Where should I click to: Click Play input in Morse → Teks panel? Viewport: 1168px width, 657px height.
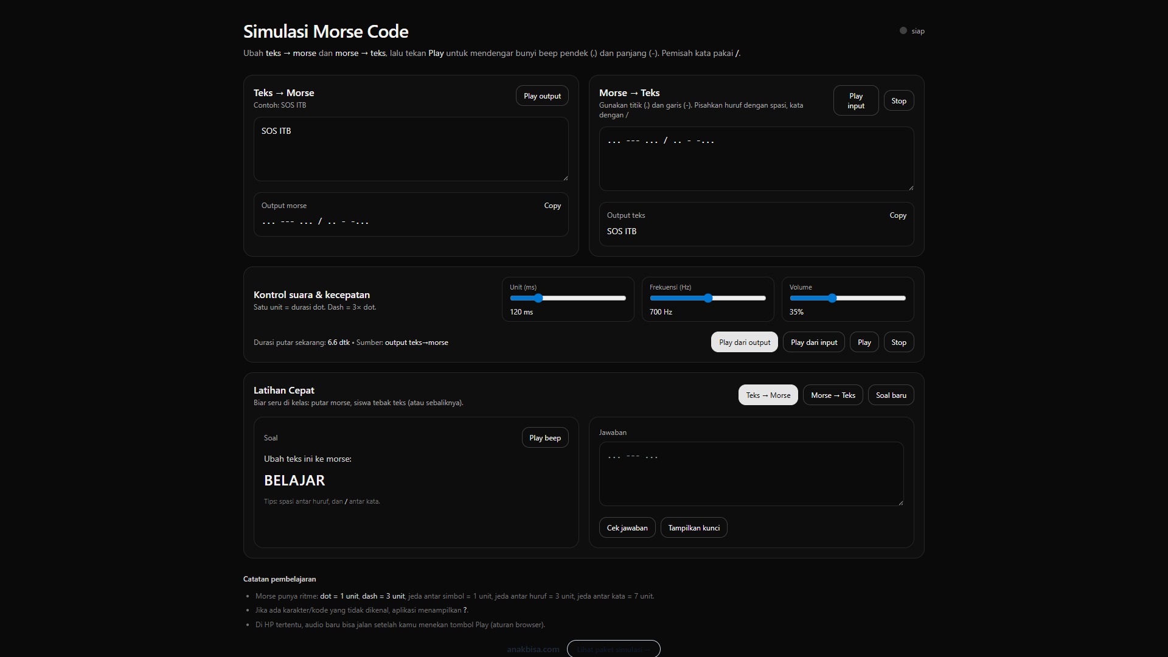pyautogui.click(x=856, y=101)
